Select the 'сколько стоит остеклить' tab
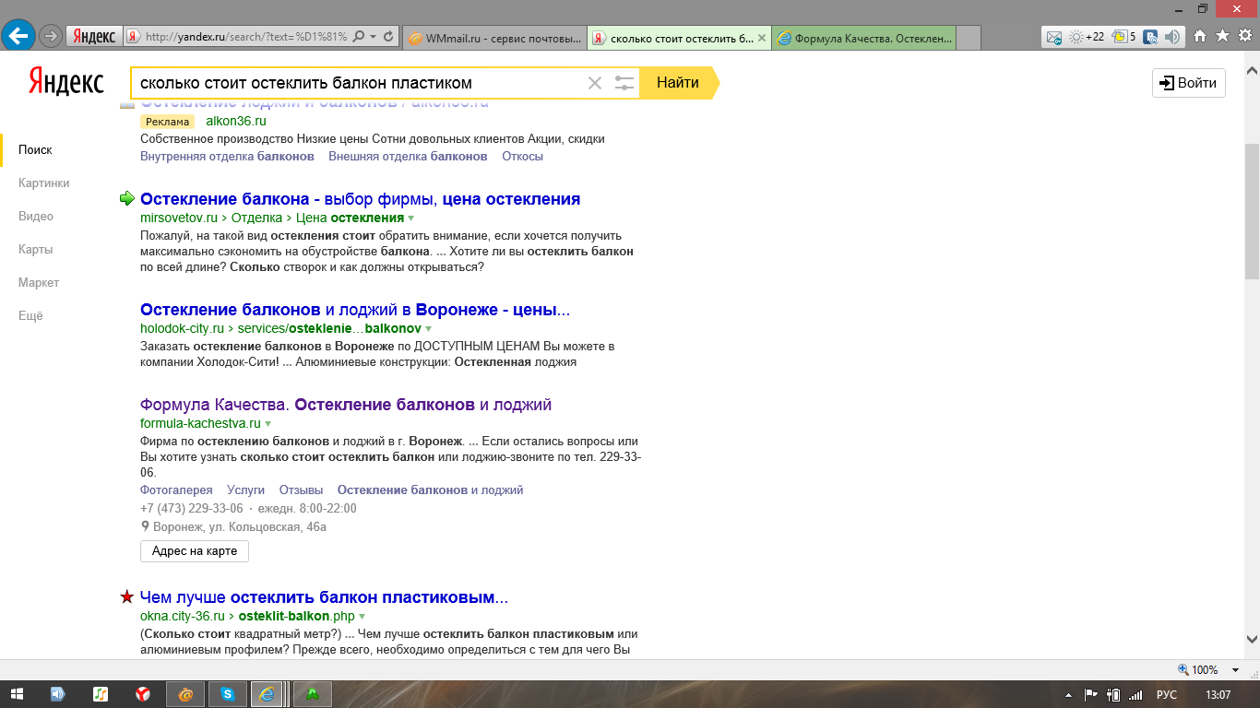The width and height of the screenshot is (1260, 708). point(679,38)
